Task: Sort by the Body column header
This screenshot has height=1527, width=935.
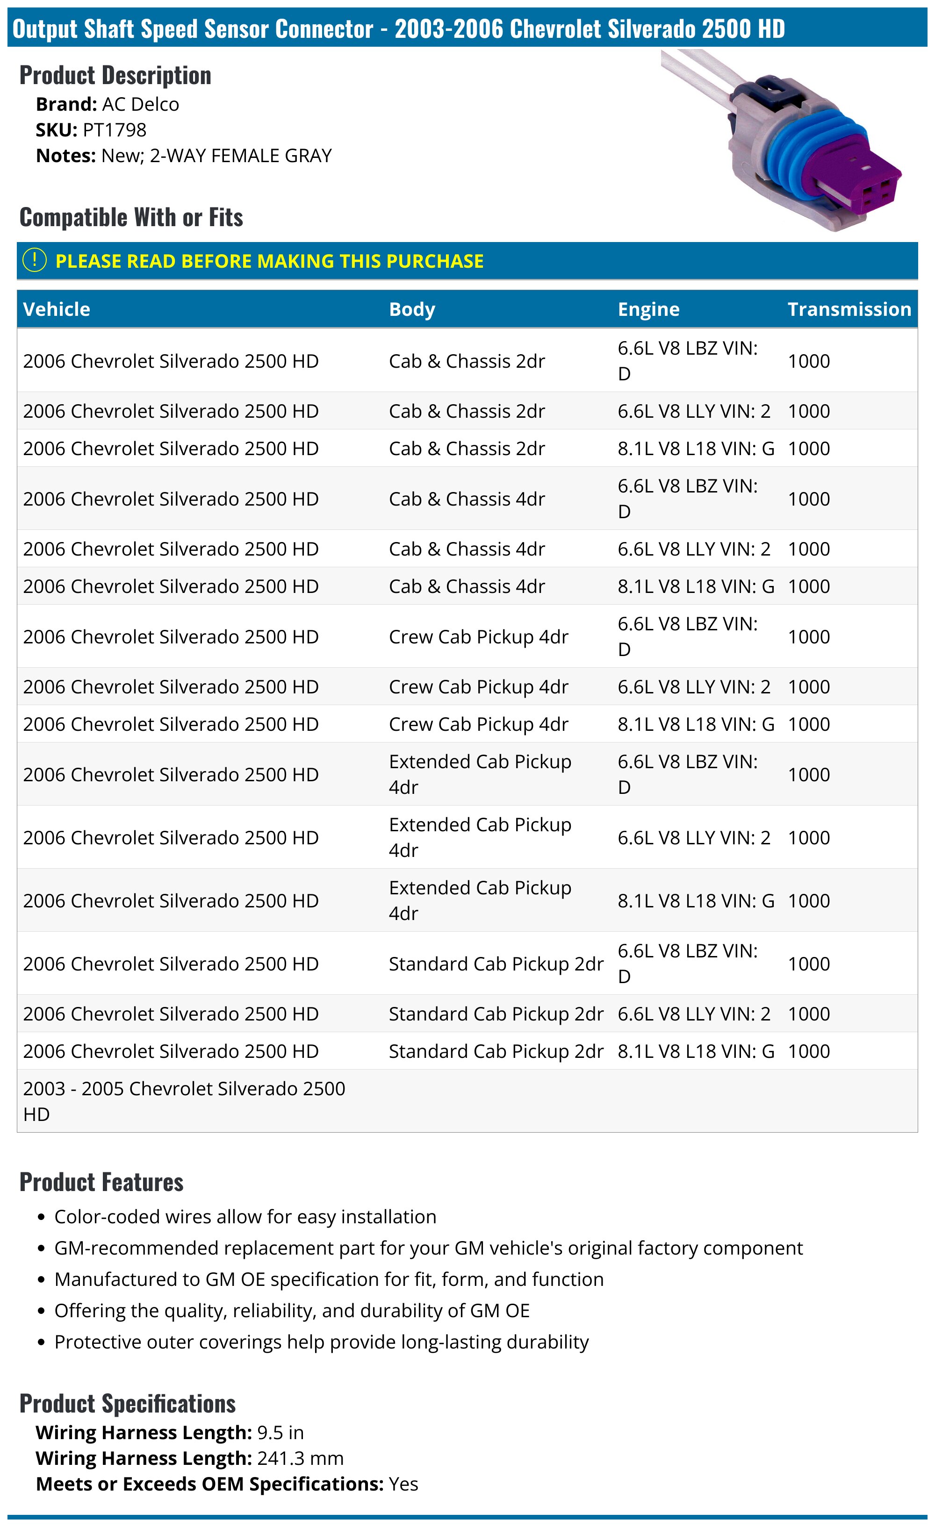Action: coord(412,309)
